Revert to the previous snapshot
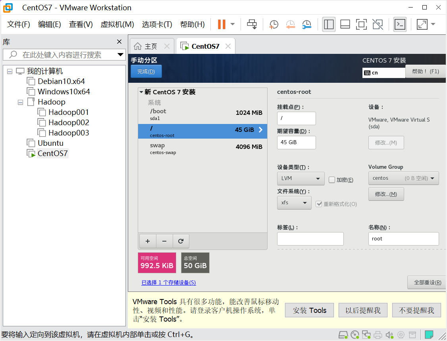This screenshot has height=341, width=447. click(290, 25)
